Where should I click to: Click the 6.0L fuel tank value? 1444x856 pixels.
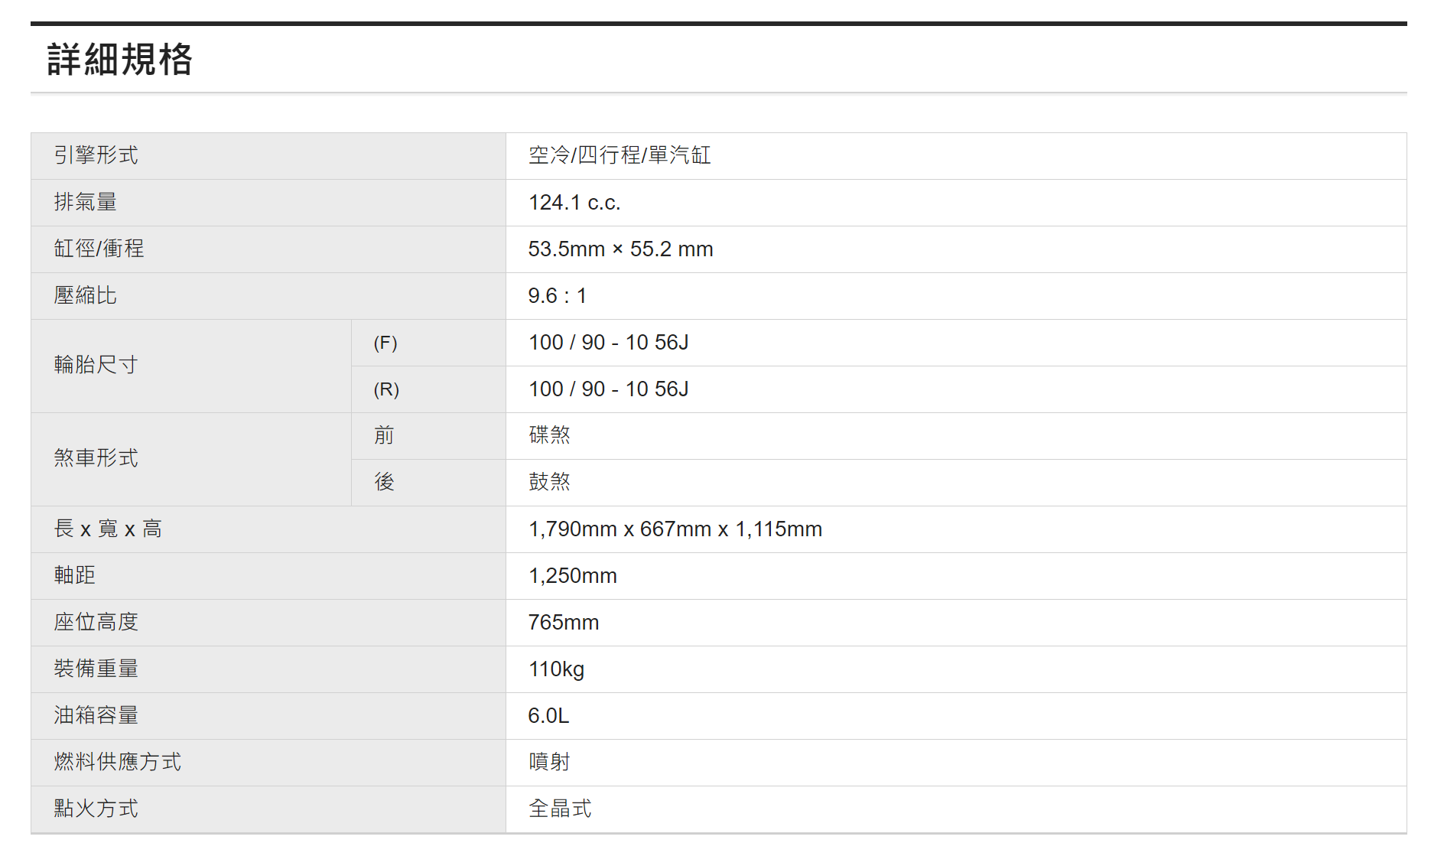click(548, 716)
